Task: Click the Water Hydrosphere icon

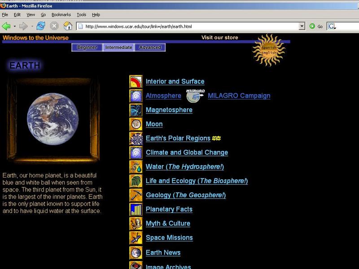Action: tap(136, 167)
